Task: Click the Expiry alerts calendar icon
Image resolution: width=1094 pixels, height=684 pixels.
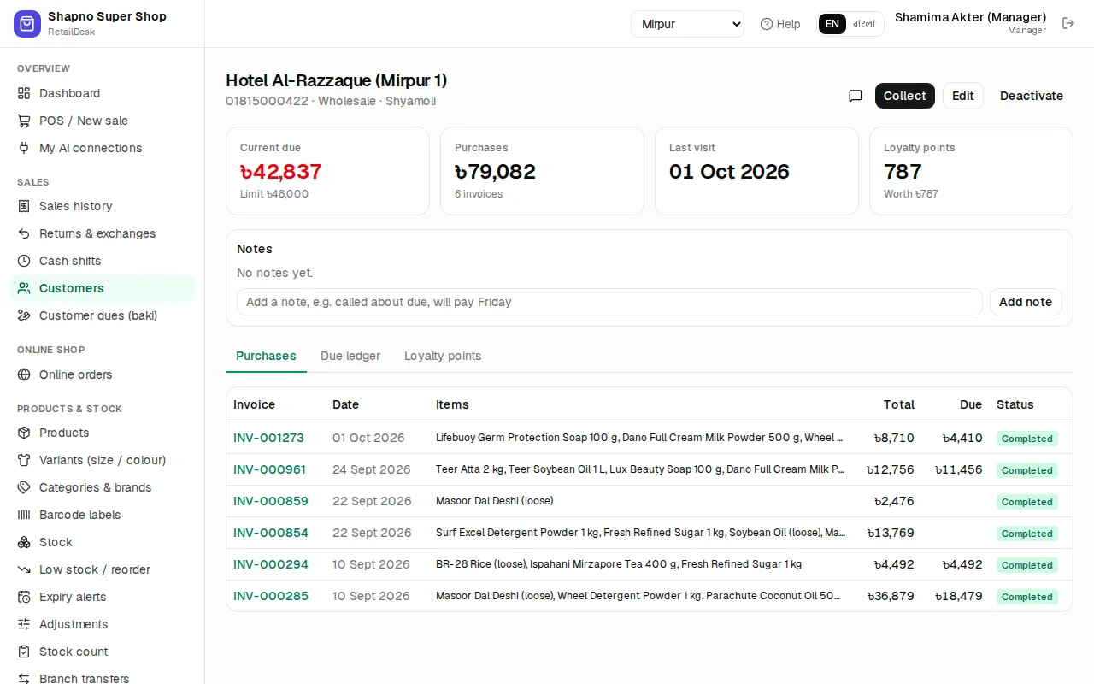Action: (x=24, y=597)
